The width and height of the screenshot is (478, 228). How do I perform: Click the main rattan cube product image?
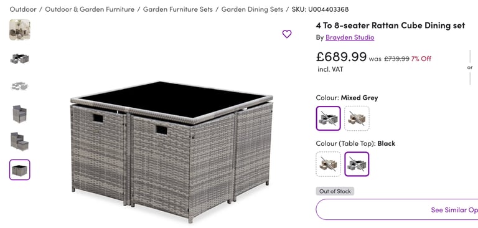click(172, 152)
